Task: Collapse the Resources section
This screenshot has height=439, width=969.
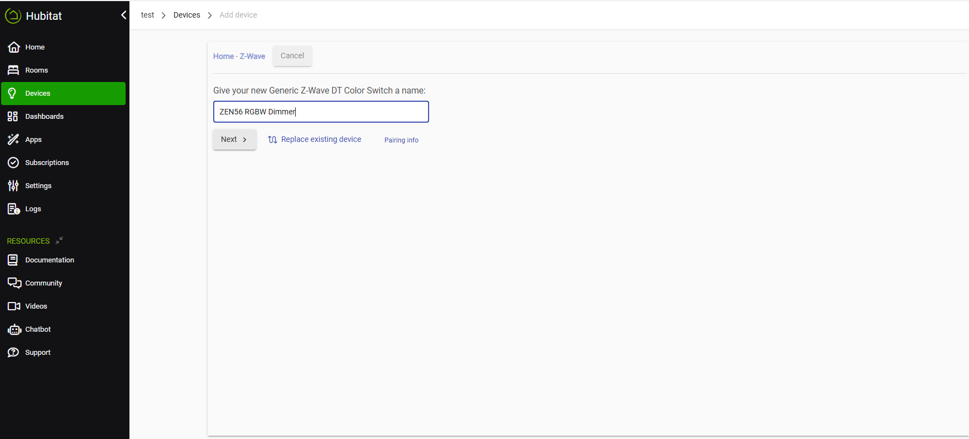Action: click(x=59, y=240)
